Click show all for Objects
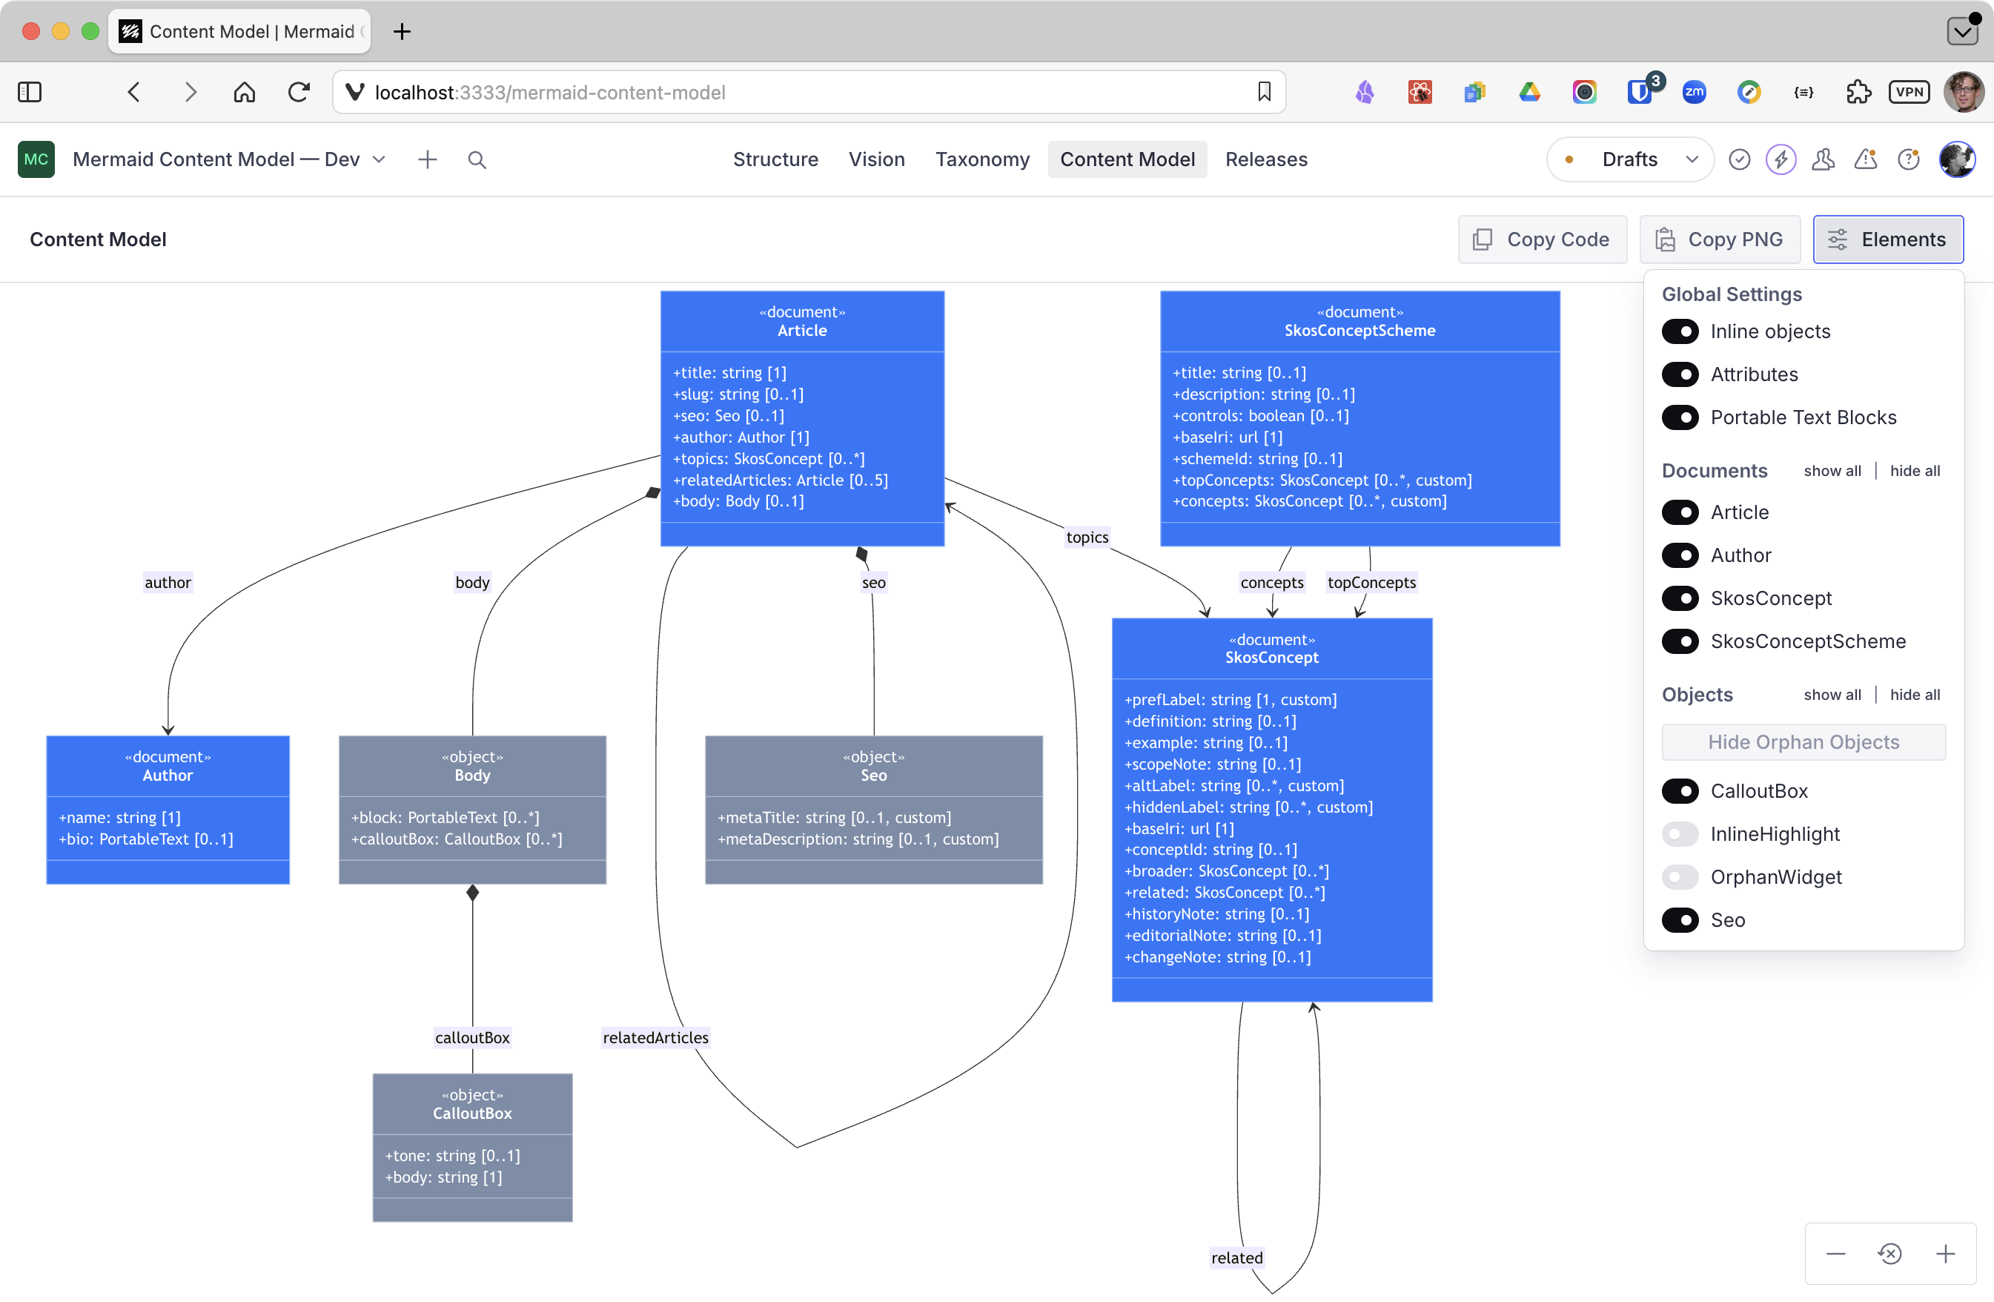Screen dimensions: 1994x1302 pos(1832,694)
